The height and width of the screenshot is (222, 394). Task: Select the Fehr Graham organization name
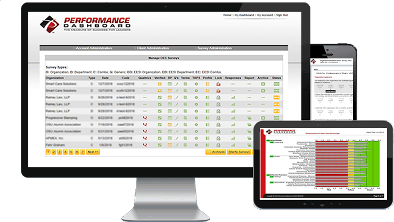click(x=55, y=145)
